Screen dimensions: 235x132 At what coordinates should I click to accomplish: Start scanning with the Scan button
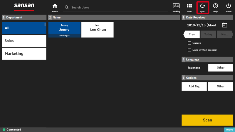(x=207, y=120)
